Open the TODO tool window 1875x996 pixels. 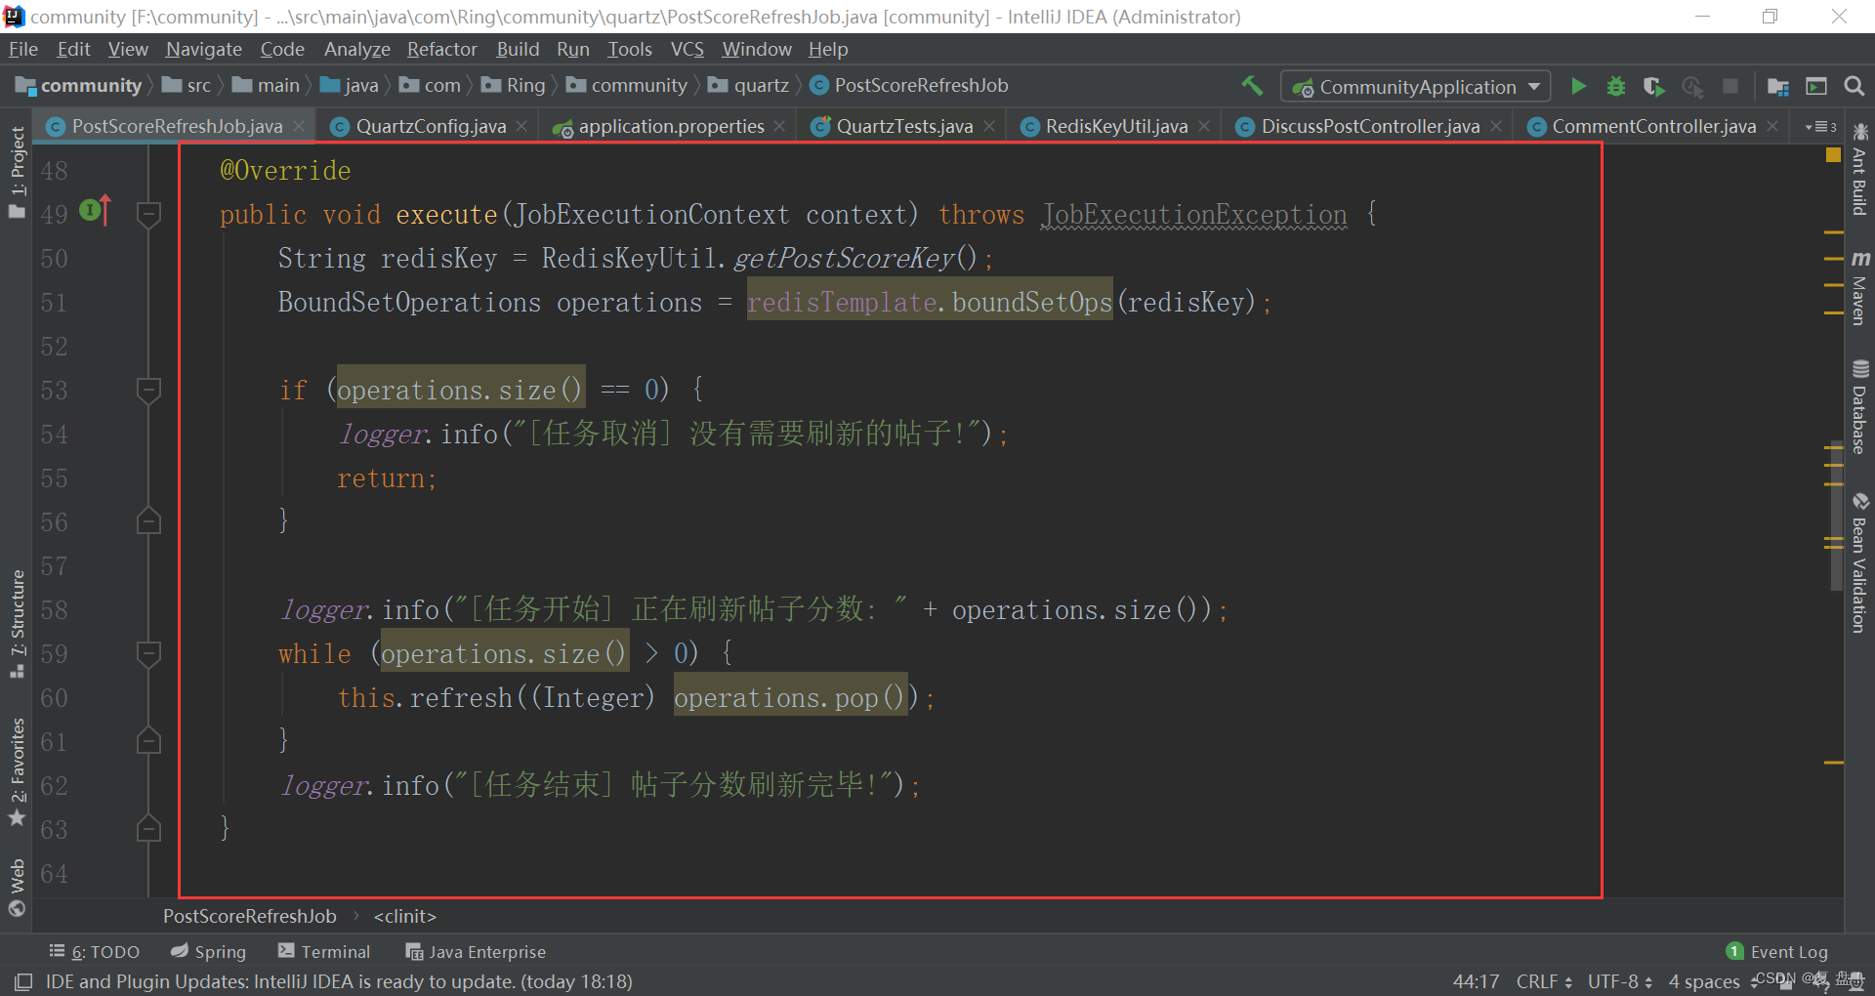(95, 951)
